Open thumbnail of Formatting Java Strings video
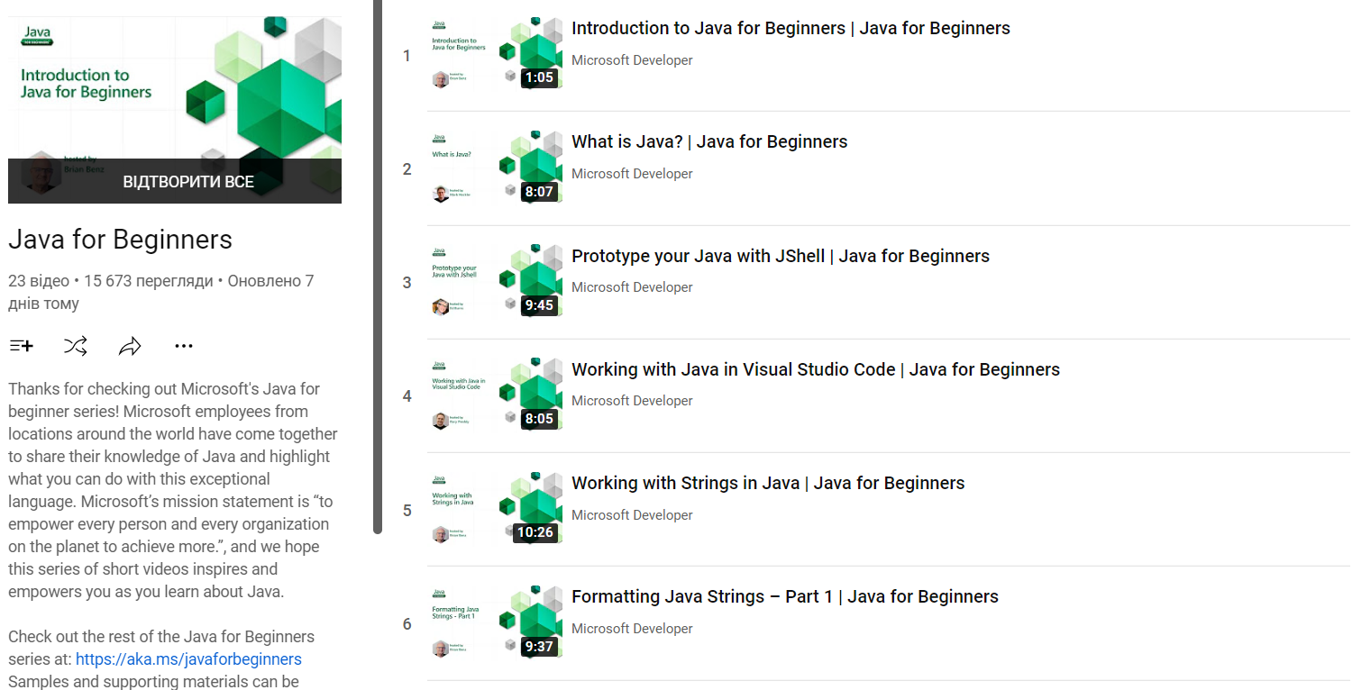1371x690 pixels. [x=495, y=622]
